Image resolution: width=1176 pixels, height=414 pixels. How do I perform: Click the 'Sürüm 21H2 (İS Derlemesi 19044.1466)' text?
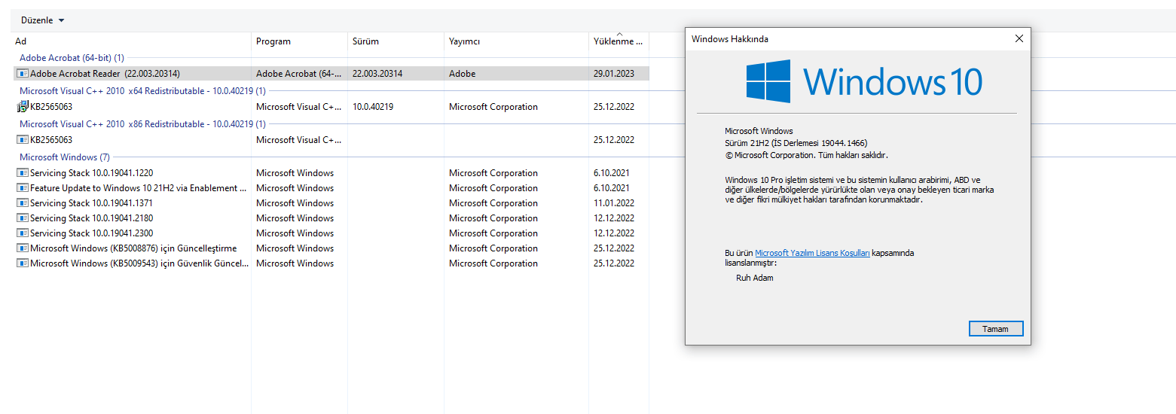(x=796, y=143)
